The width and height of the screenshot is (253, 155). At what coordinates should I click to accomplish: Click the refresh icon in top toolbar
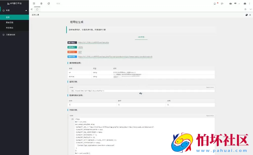pos(49,4)
